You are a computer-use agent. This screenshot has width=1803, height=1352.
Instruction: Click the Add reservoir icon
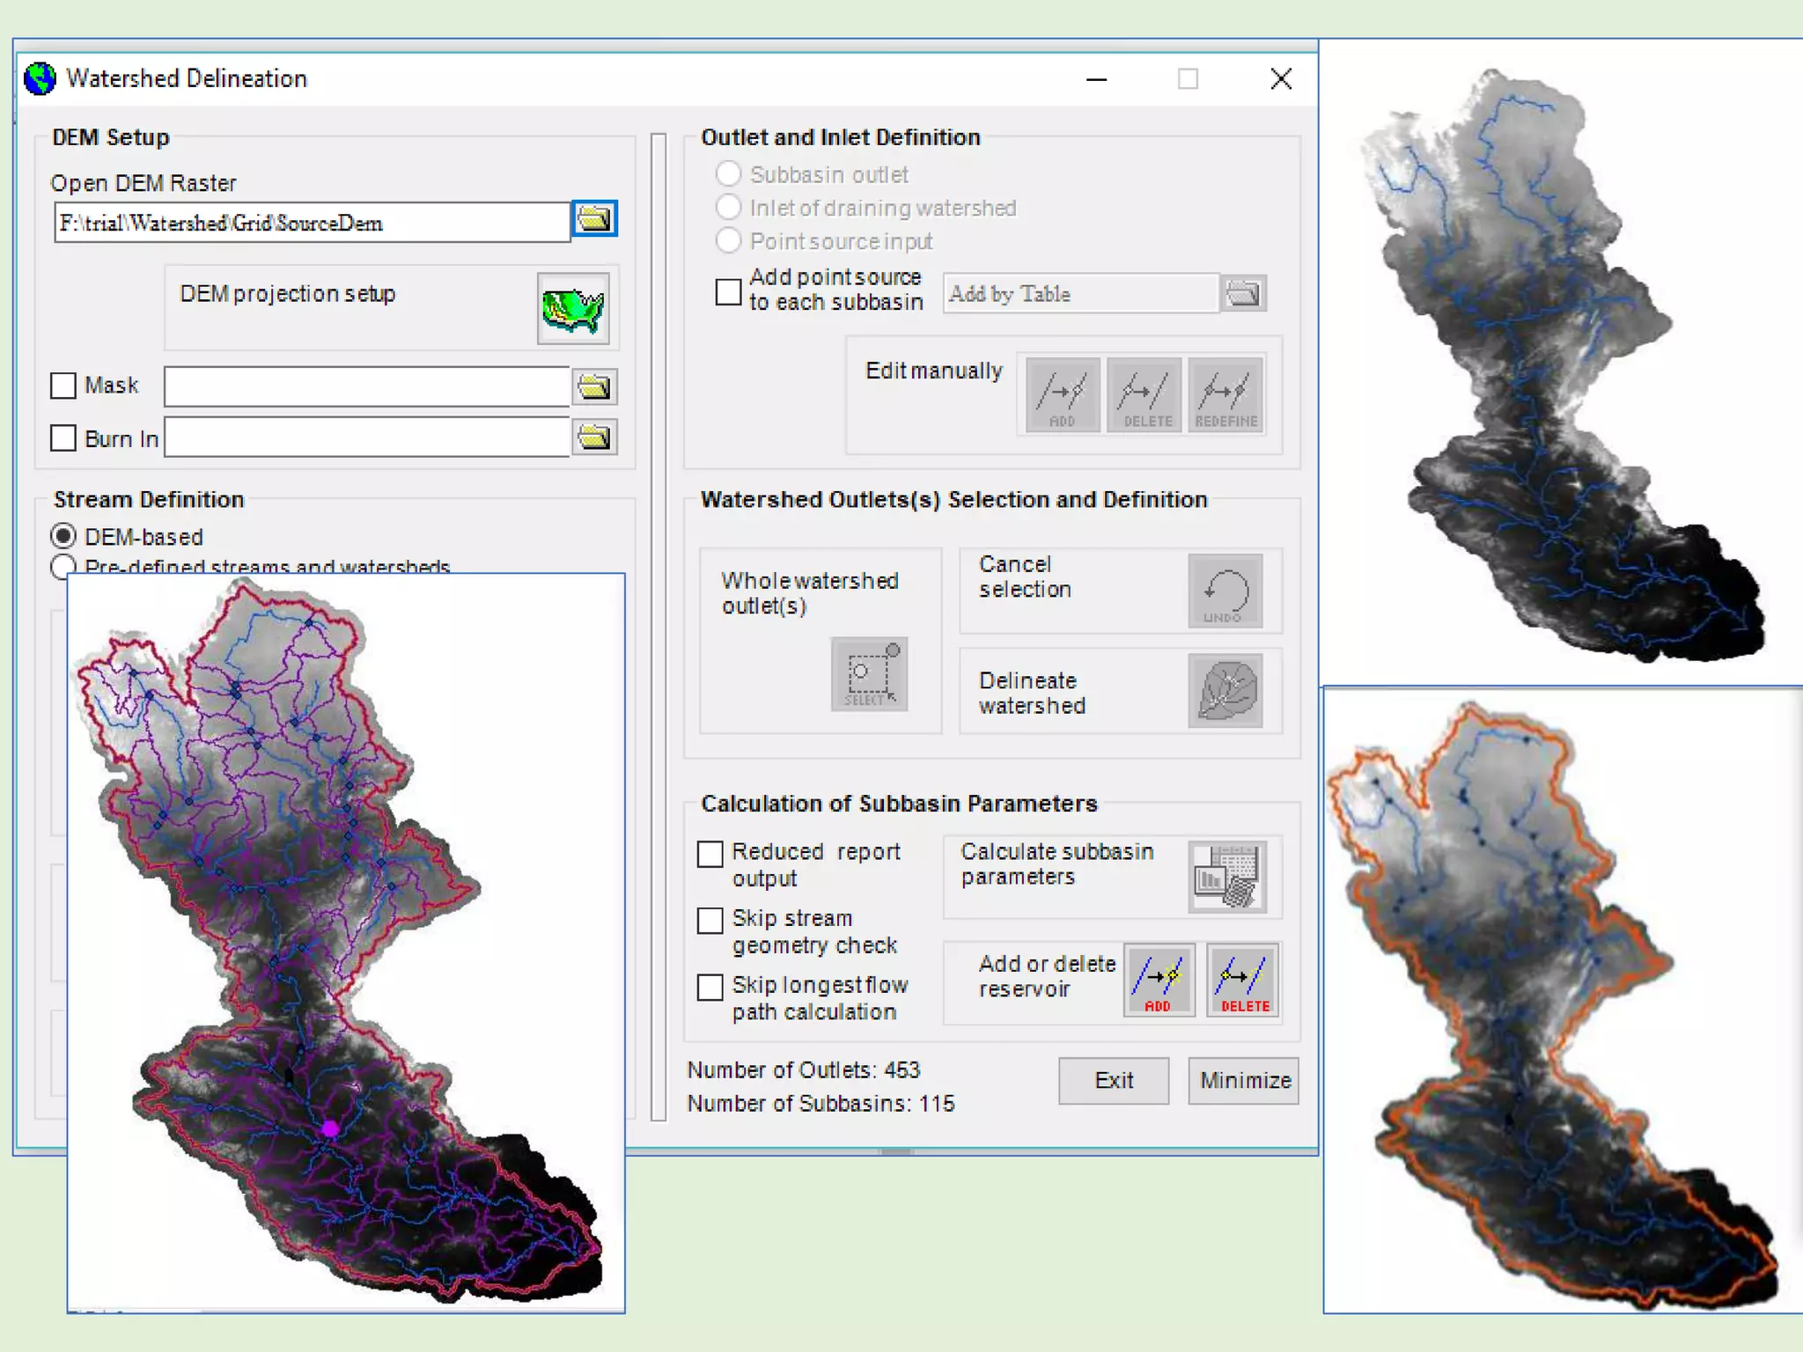[1159, 980]
